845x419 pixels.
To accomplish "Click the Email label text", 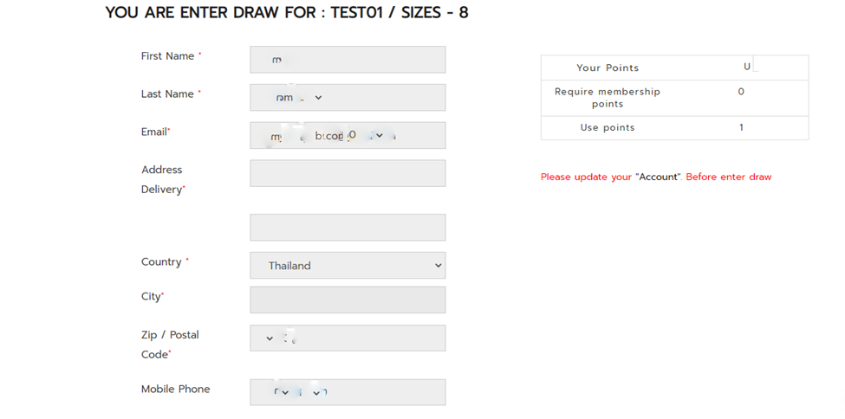I will point(154,132).
